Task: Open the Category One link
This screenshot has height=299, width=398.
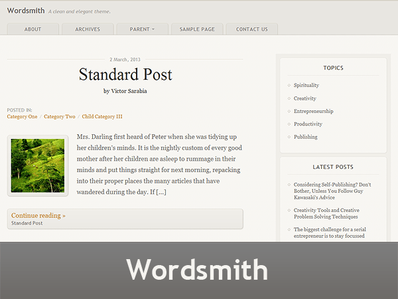Action: (x=22, y=116)
